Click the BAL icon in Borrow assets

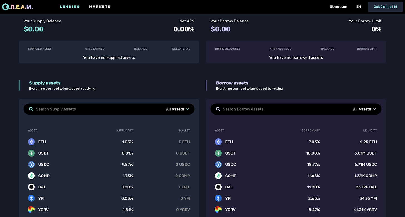(218, 187)
